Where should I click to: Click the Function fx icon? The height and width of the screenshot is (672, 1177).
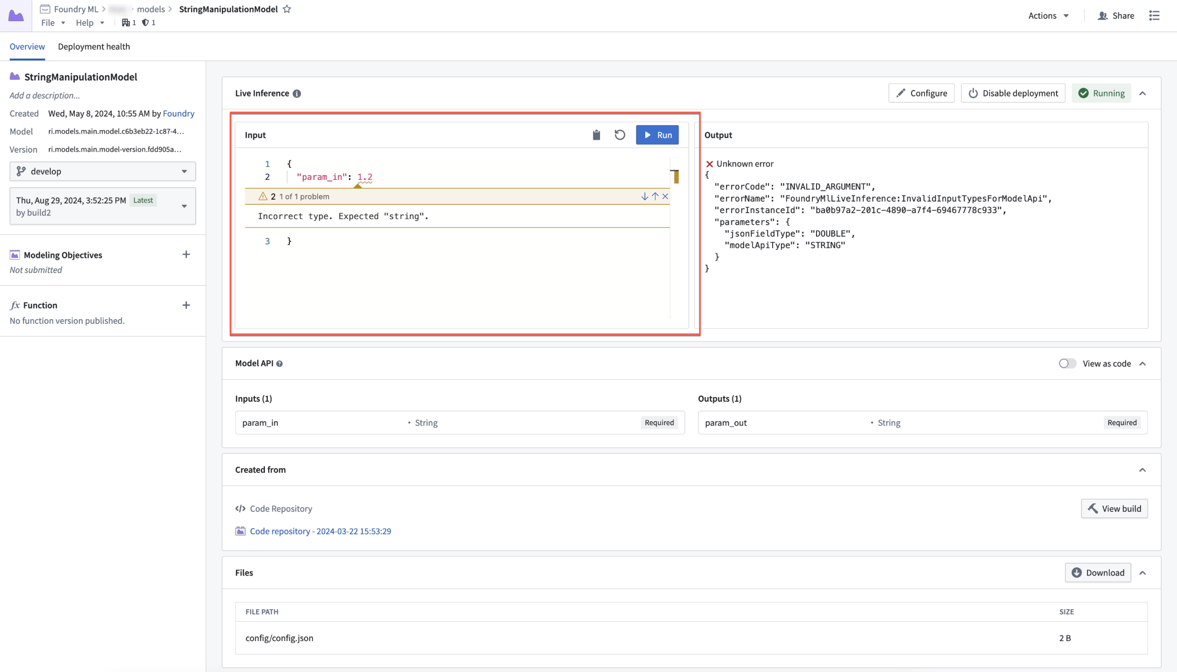pyautogui.click(x=15, y=305)
